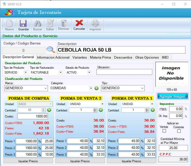Expand Marca GENERICO combo box
This screenshot has width=191, height=166.
click(46, 88)
